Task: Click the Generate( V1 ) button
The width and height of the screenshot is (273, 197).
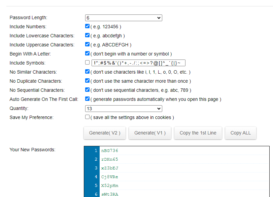Action: click(150, 133)
